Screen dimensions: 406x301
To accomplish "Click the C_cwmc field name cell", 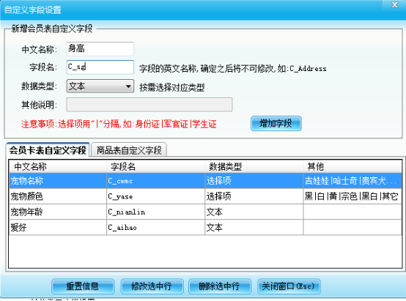I will point(155,181).
